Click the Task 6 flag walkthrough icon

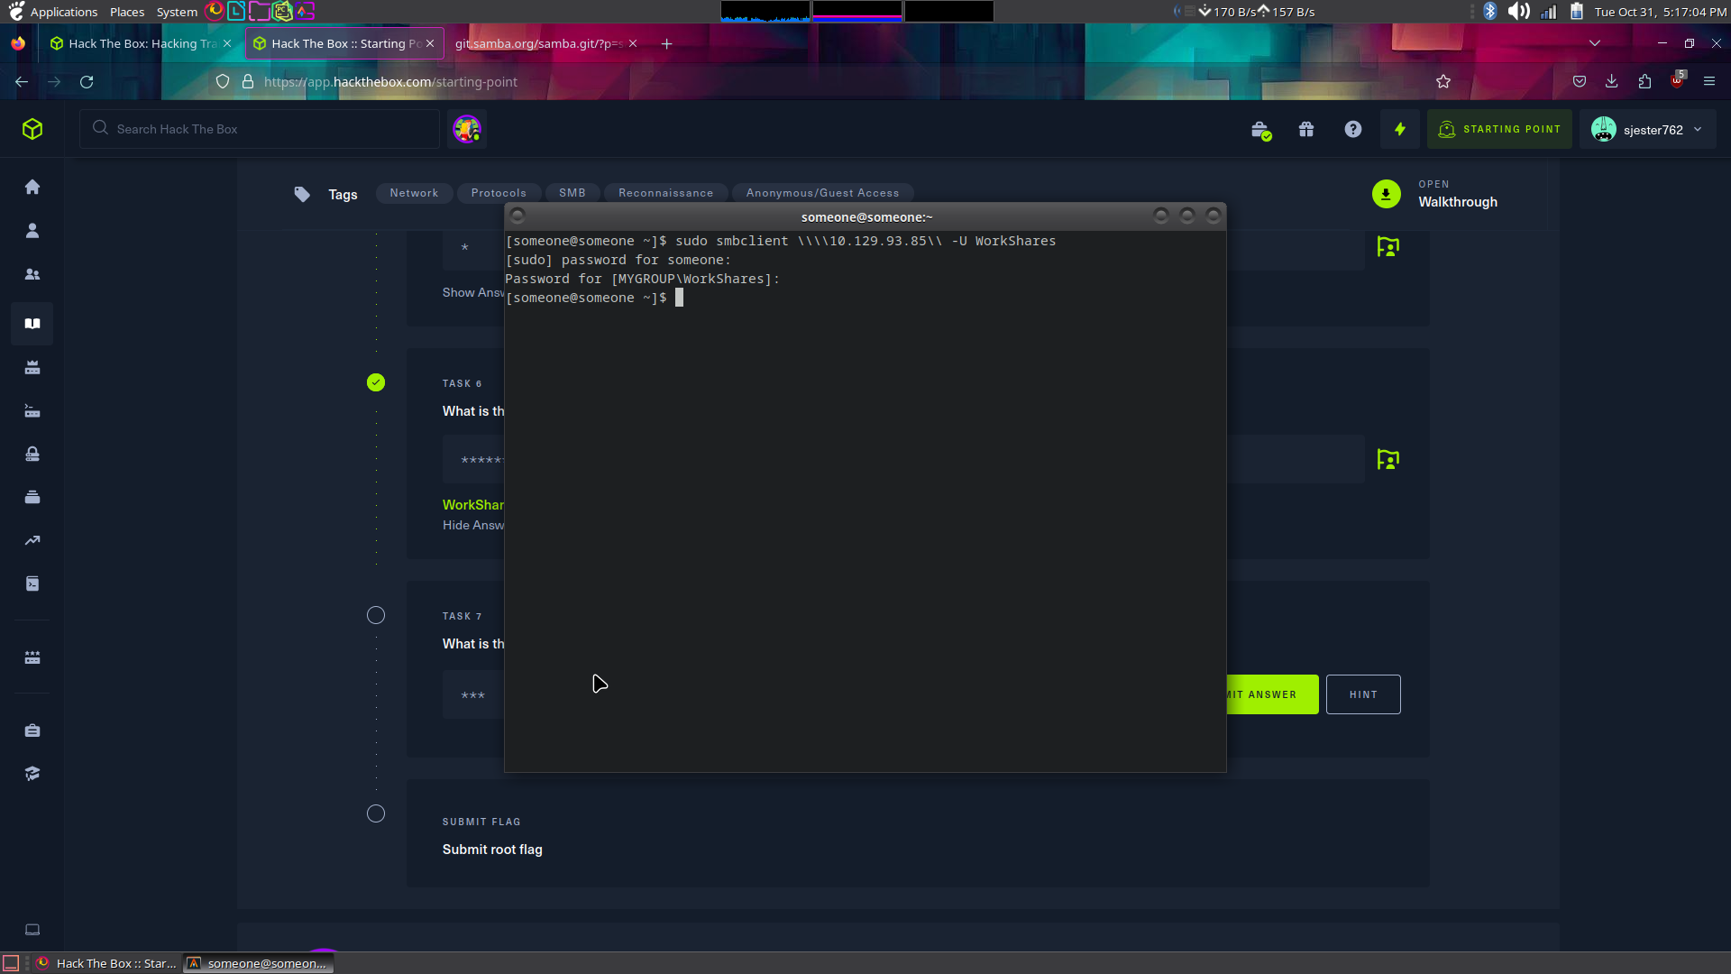click(x=1388, y=460)
